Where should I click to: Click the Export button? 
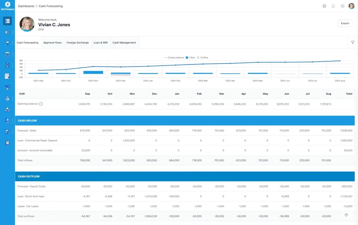(x=345, y=23)
